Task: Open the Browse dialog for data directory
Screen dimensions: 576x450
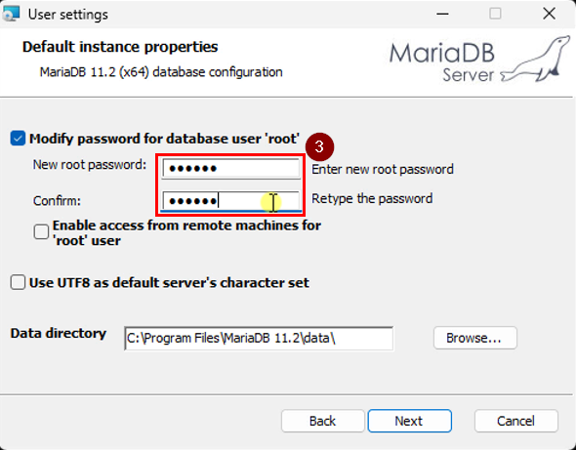Action: tap(475, 338)
